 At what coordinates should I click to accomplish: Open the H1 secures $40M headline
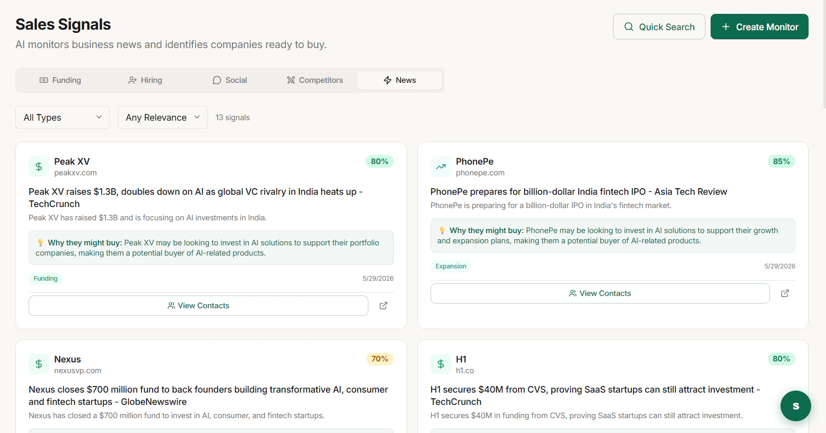(x=595, y=396)
